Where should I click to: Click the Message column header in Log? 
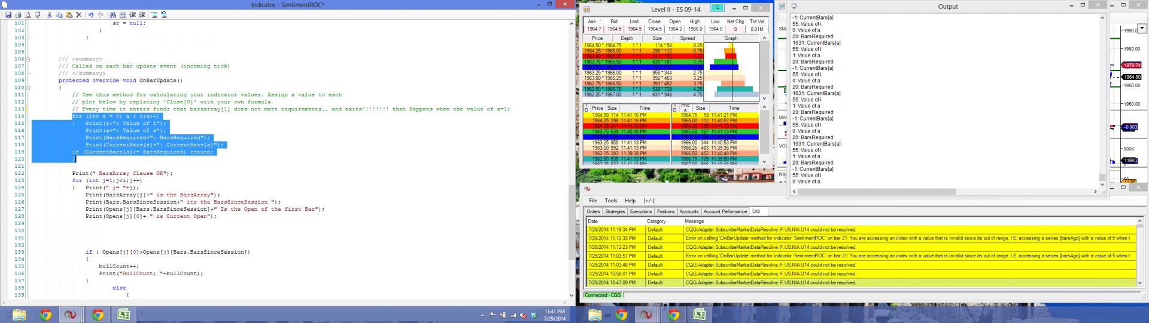[x=694, y=221]
